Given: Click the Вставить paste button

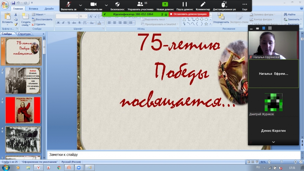Looking at the screenshot, I should [x=7, y=19].
